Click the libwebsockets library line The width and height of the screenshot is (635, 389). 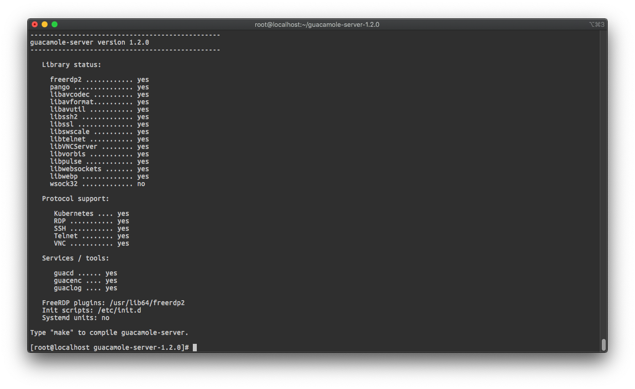coord(99,169)
